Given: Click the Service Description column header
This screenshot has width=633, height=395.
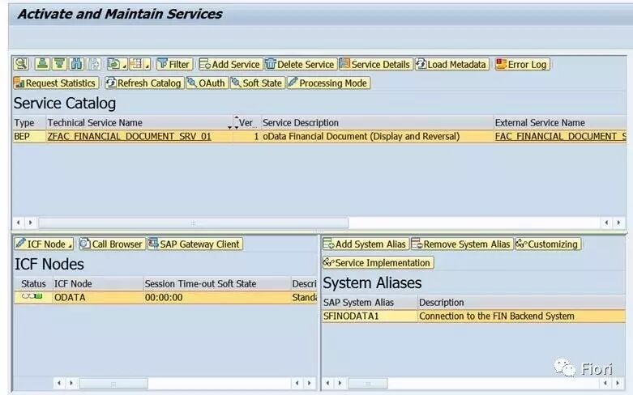Looking at the screenshot, I should tap(377, 122).
